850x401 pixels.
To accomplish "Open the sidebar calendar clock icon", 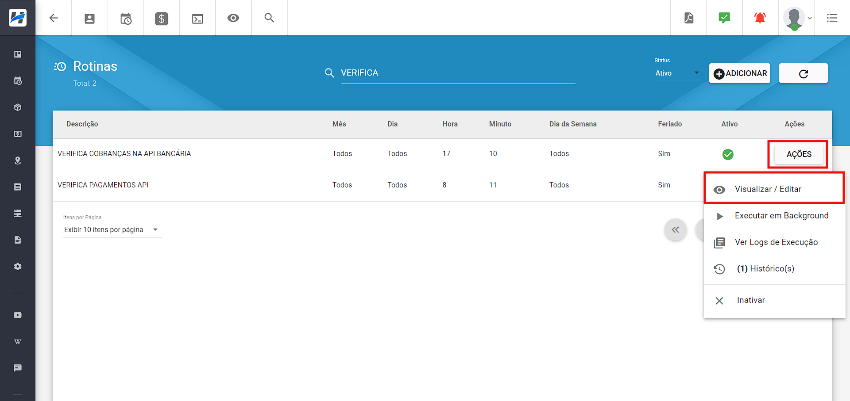I will point(18,81).
